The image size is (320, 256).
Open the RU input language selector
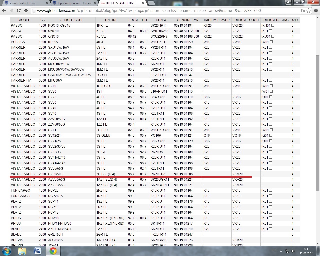[274, 250]
